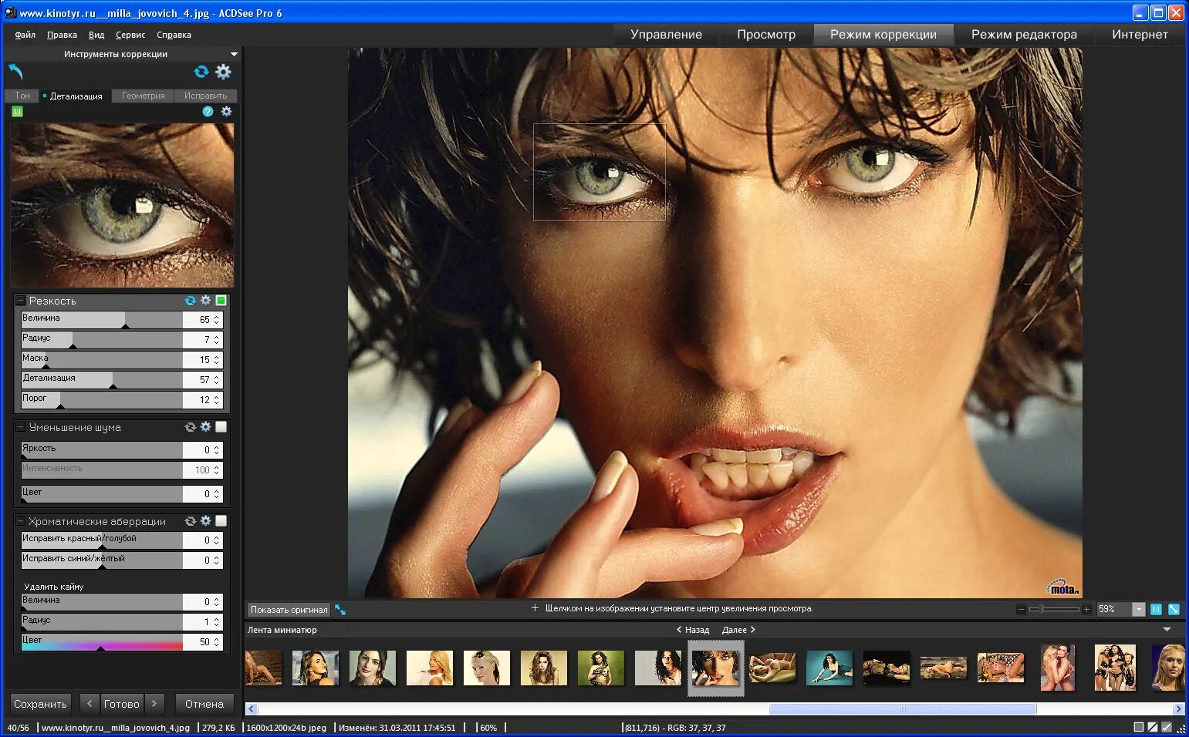Click the checkmark status bar icon
Image resolution: width=1189 pixels, height=737 pixels.
click(1167, 727)
